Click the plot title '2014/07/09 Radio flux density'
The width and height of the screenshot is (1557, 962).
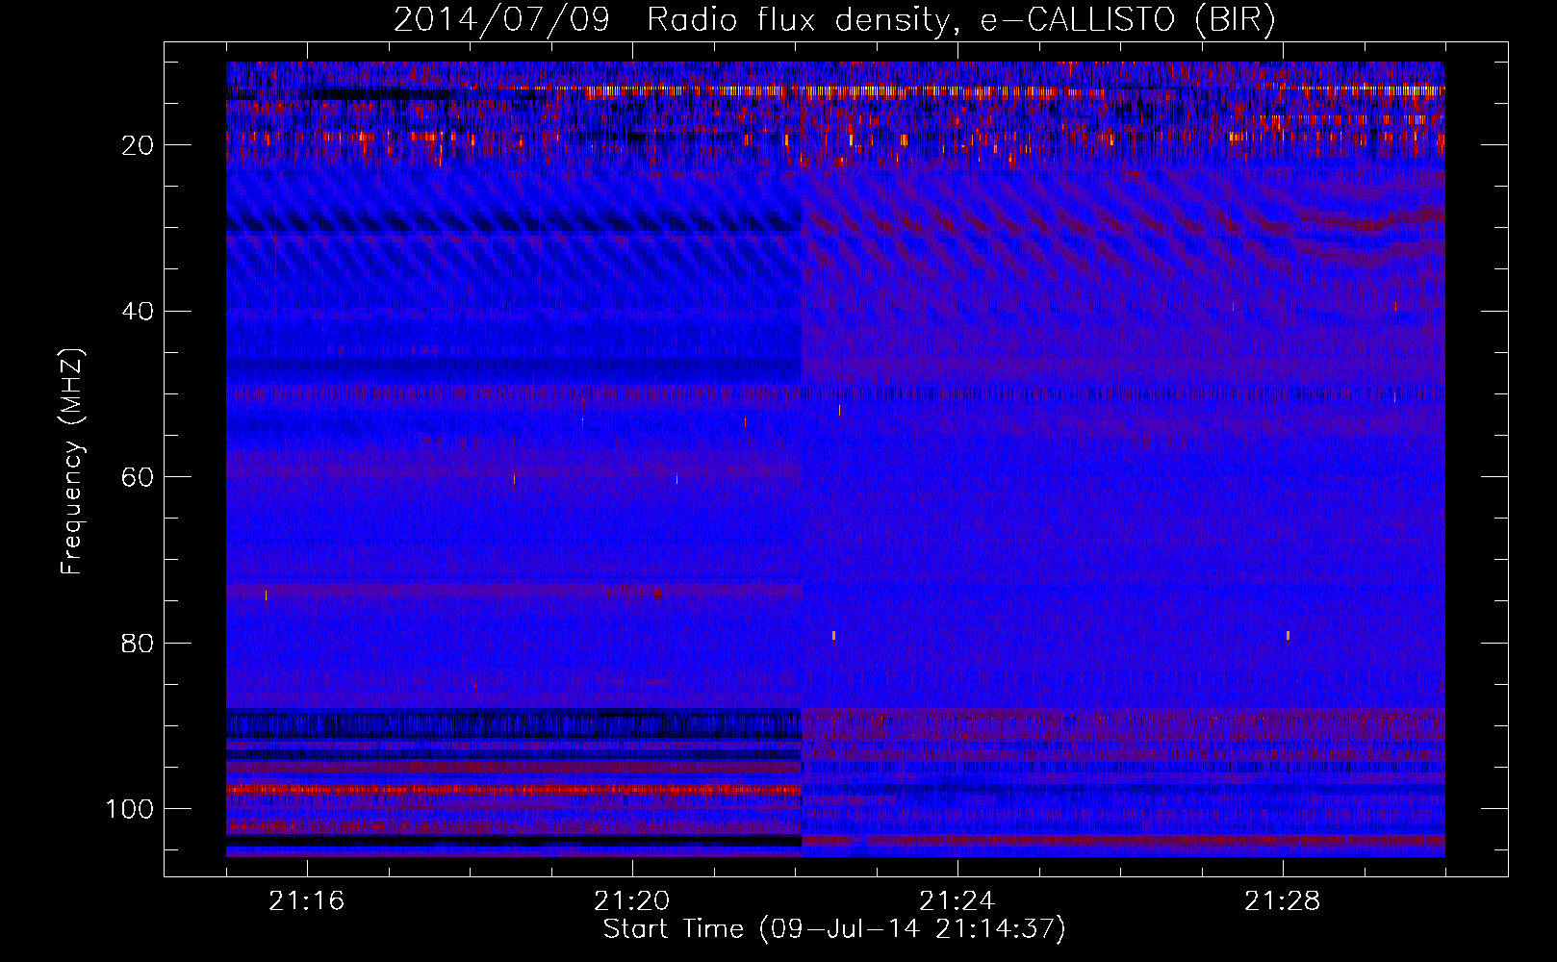coord(833,20)
